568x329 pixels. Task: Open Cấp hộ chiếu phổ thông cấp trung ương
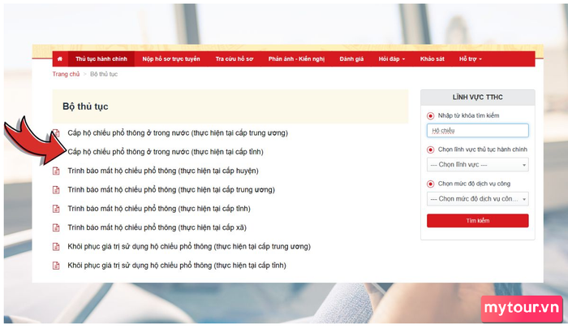tap(178, 132)
